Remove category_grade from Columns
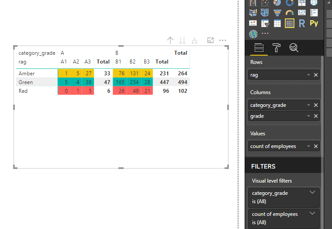 click(x=316, y=105)
